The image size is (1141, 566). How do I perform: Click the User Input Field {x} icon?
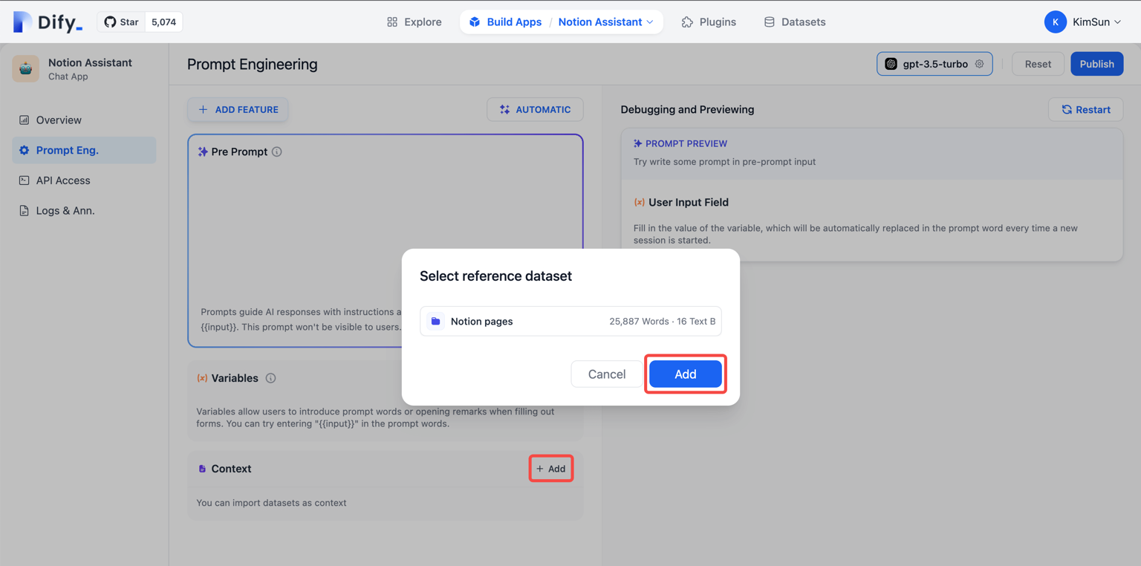point(639,202)
